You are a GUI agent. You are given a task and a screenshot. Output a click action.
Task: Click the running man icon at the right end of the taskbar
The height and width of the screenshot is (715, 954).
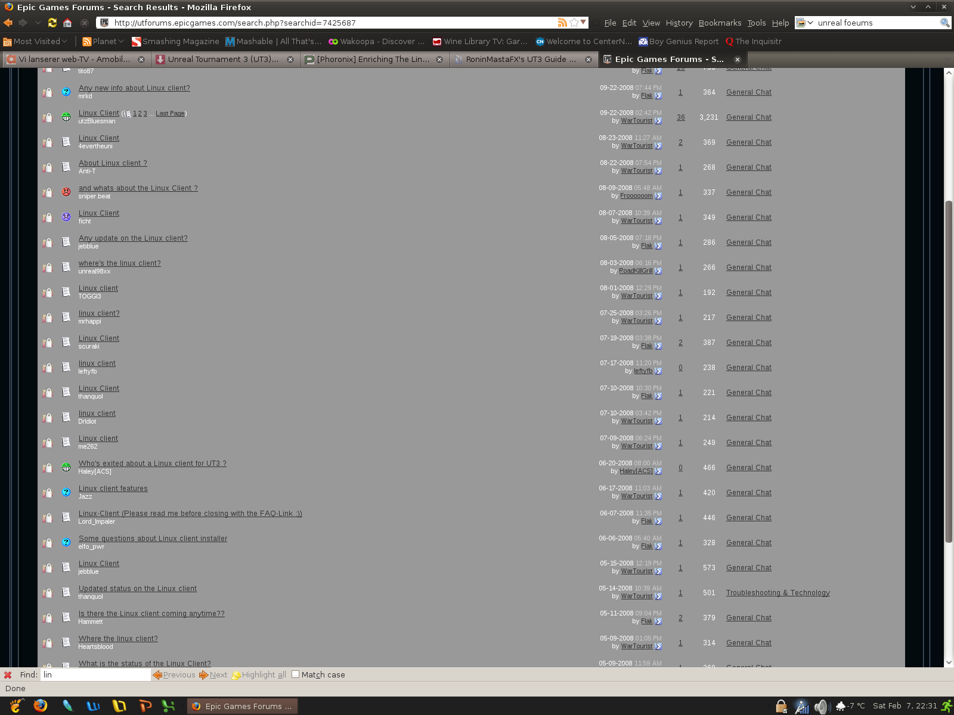[946, 706]
